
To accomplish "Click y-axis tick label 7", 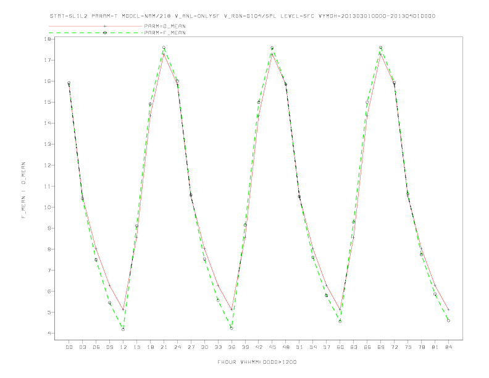I will 49,271.
